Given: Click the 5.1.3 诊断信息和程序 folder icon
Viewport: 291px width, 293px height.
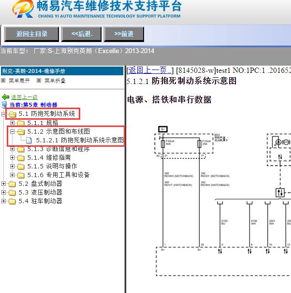Looking at the screenshot, I should 21,149.
